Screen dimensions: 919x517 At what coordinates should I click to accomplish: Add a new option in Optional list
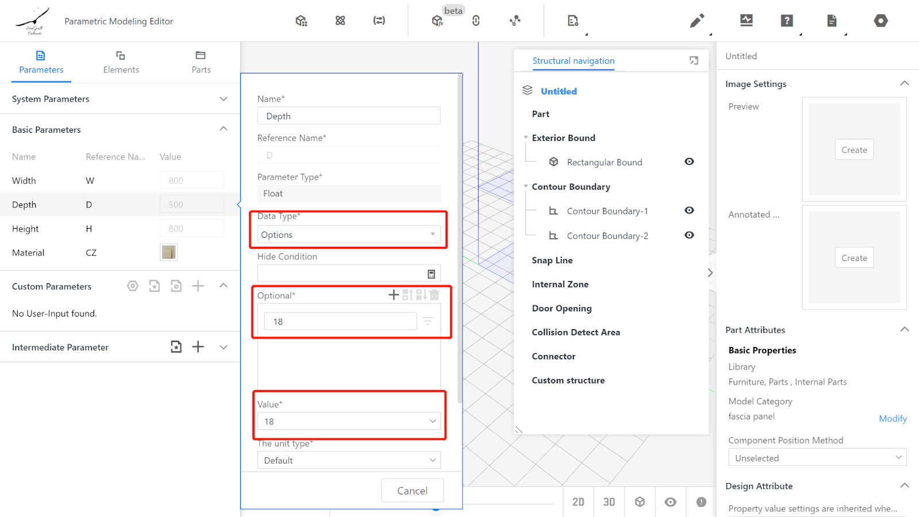pos(393,295)
